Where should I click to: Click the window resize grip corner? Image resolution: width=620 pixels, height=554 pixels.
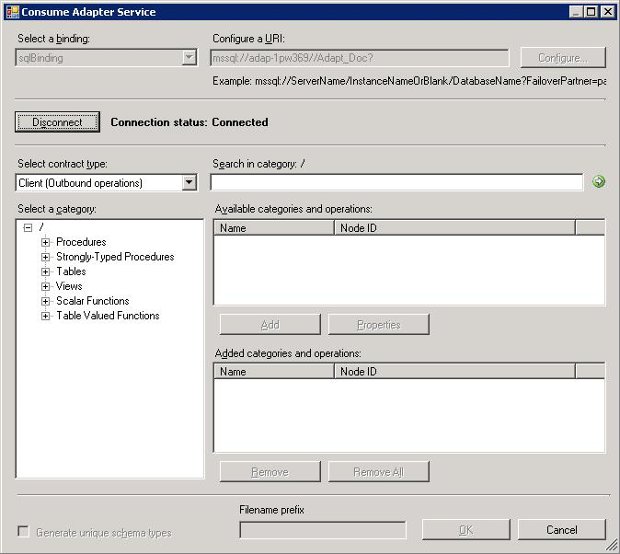[x=613, y=546]
